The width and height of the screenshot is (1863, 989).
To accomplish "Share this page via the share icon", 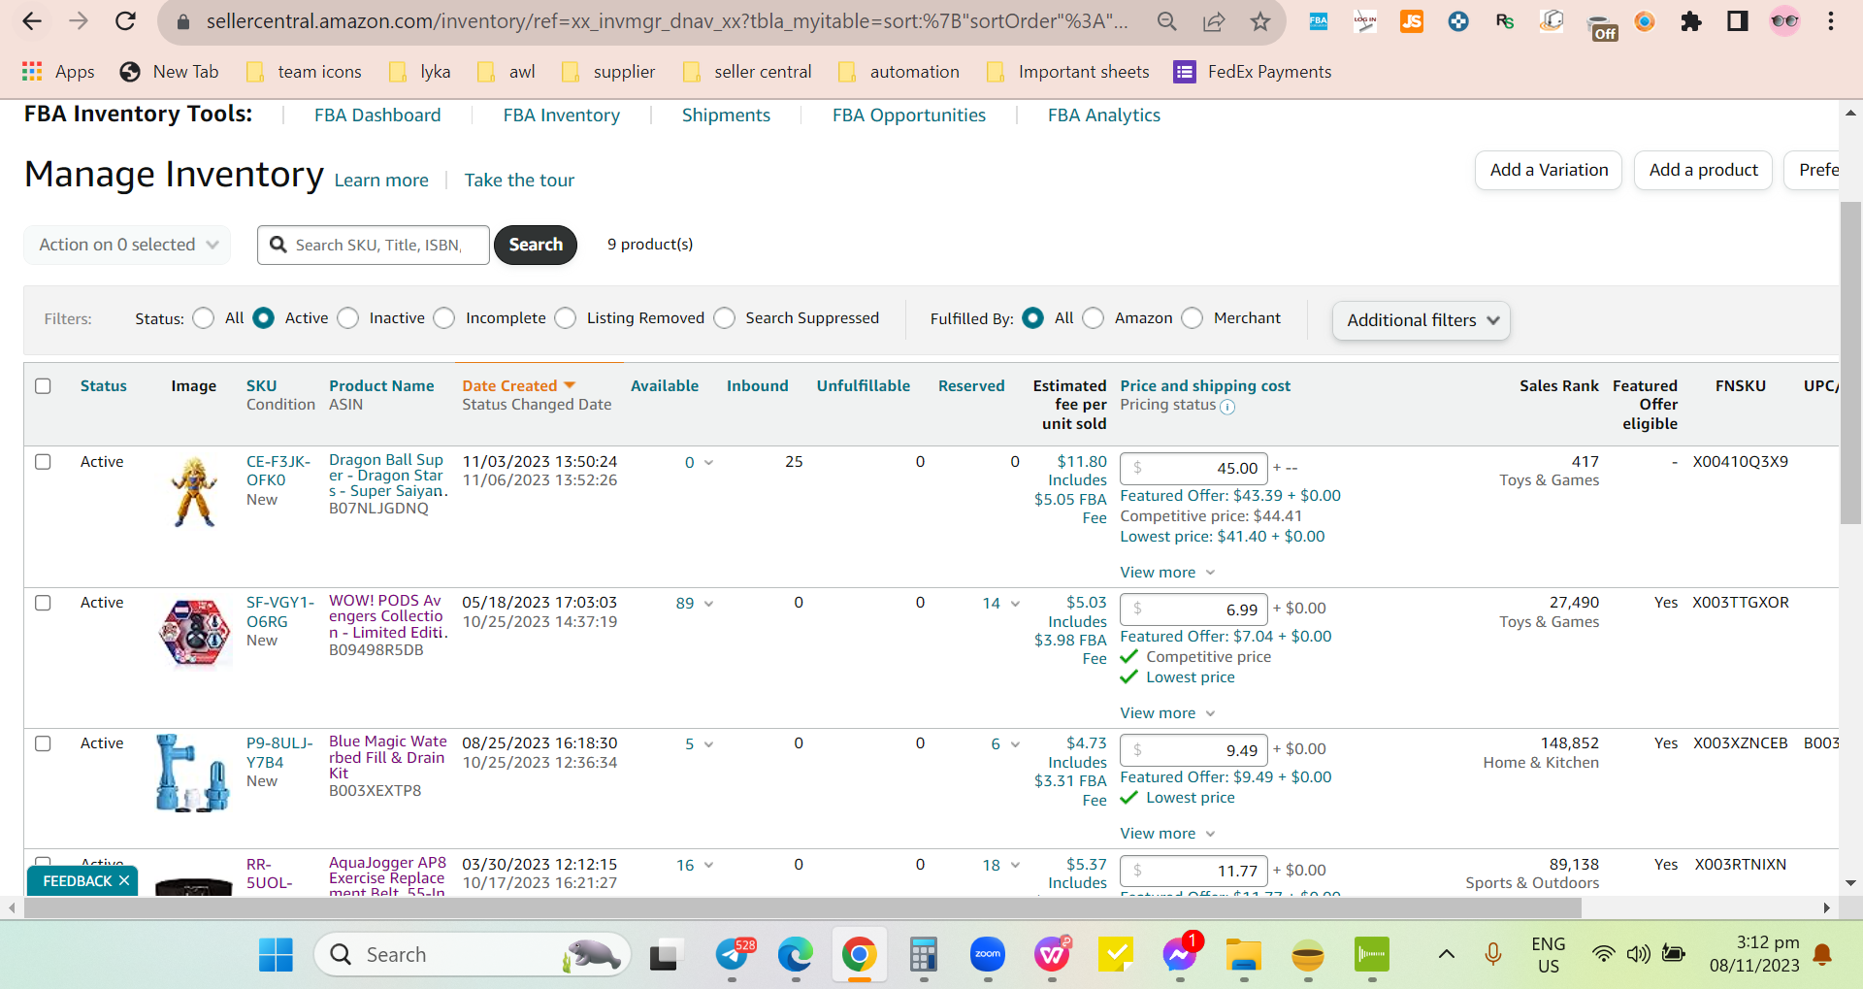I will tap(1214, 21).
